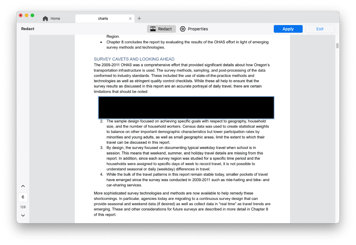The image size is (356, 245).
Task: Exit the Redact mode
Action: coord(320,29)
